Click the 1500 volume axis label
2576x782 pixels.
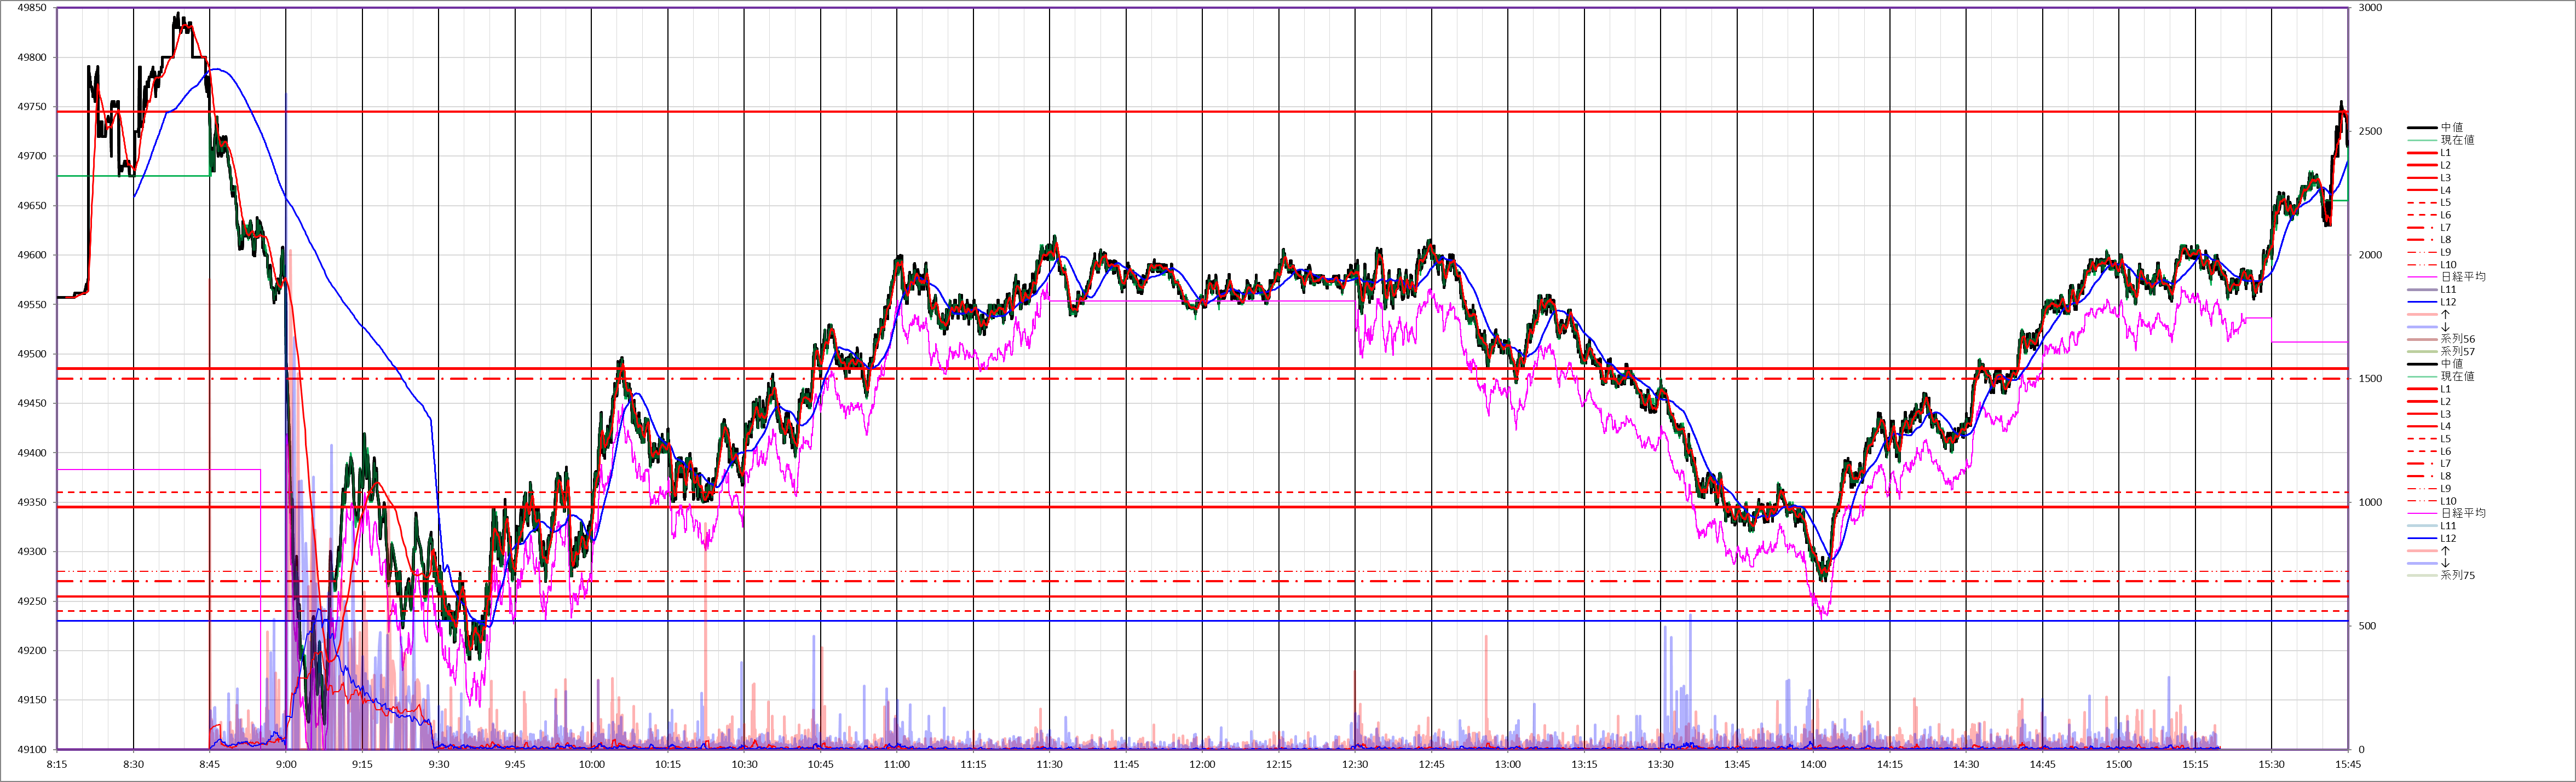tap(2370, 379)
